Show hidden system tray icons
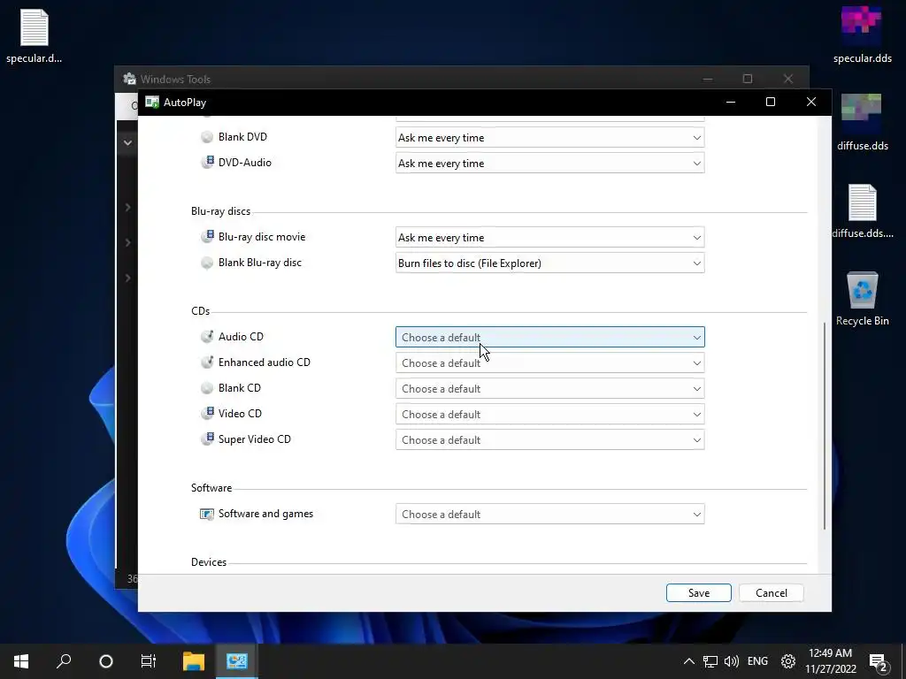This screenshot has height=679, width=906. click(x=688, y=661)
